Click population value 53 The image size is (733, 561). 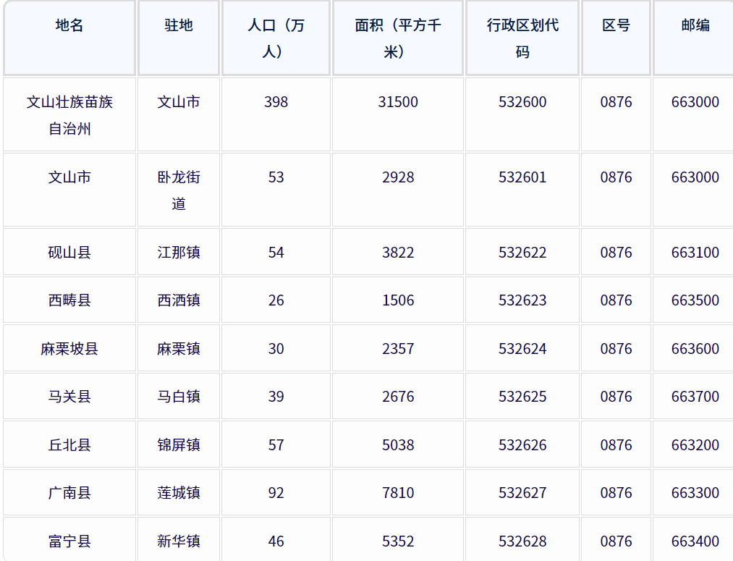276,177
